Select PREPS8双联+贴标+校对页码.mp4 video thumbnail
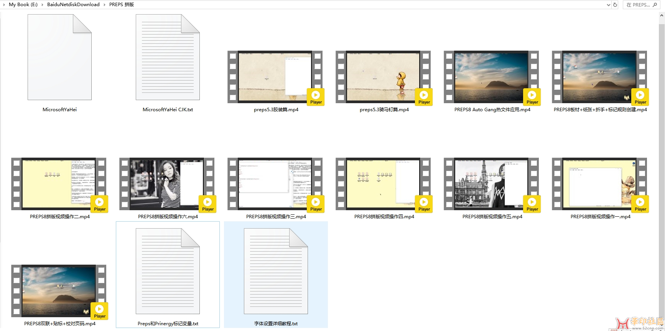Viewport: 665px width, 331px height. (x=59, y=291)
